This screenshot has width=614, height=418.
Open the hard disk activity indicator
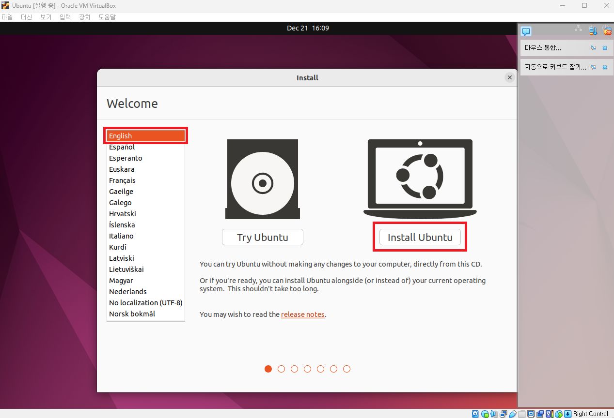click(x=475, y=414)
